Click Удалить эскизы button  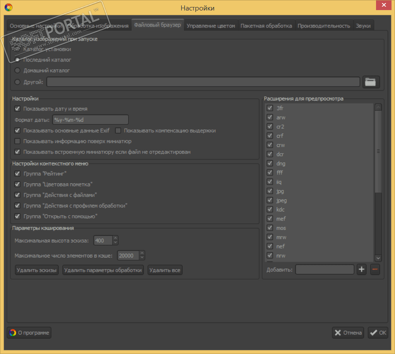36,270
